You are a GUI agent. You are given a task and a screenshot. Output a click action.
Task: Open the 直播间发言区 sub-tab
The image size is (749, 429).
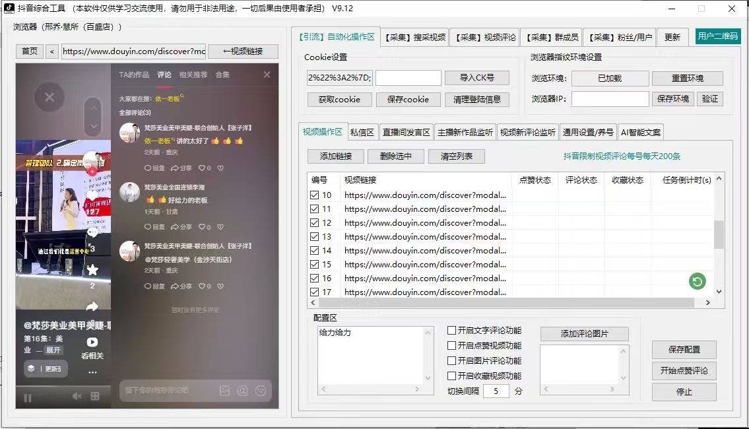[x=407, y=133]
